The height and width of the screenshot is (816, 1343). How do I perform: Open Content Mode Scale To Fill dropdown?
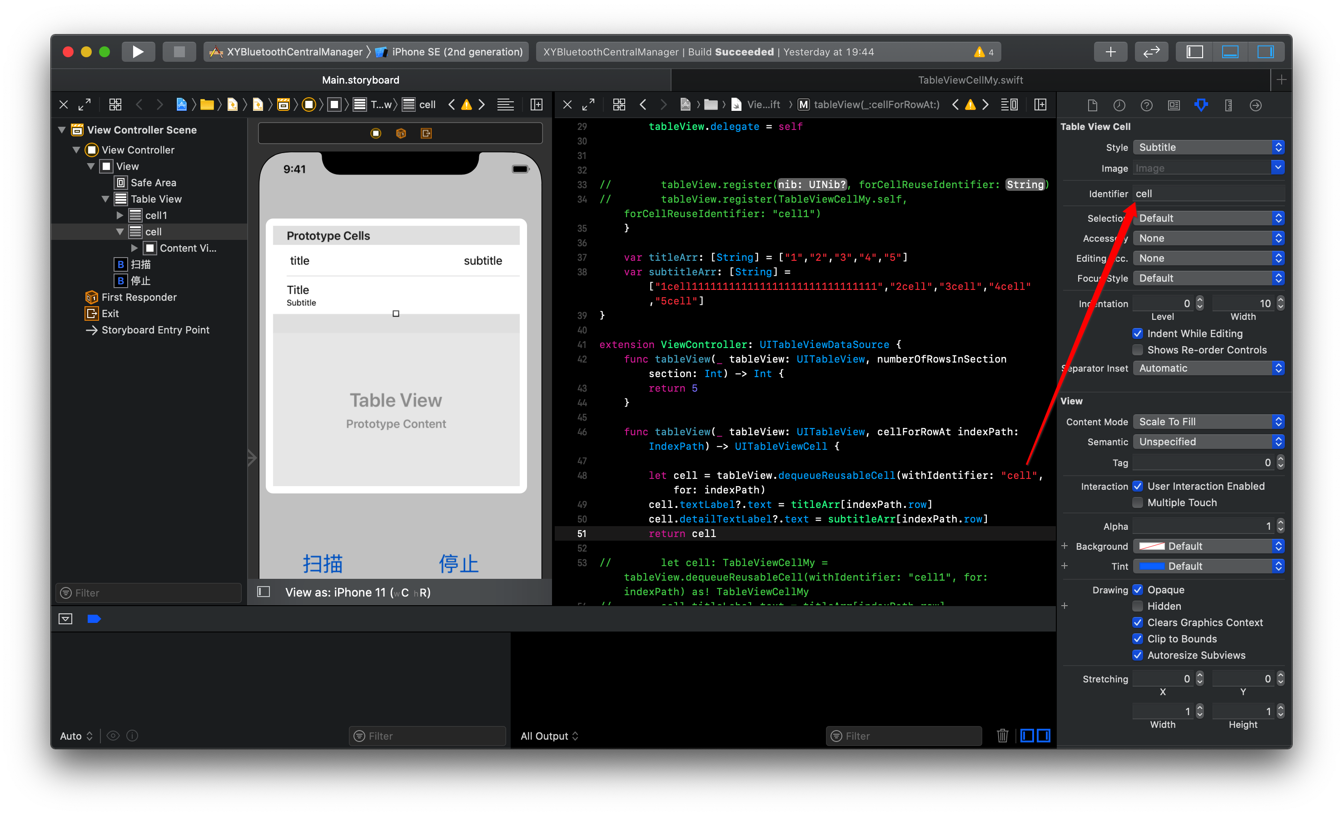point(1209,421)
